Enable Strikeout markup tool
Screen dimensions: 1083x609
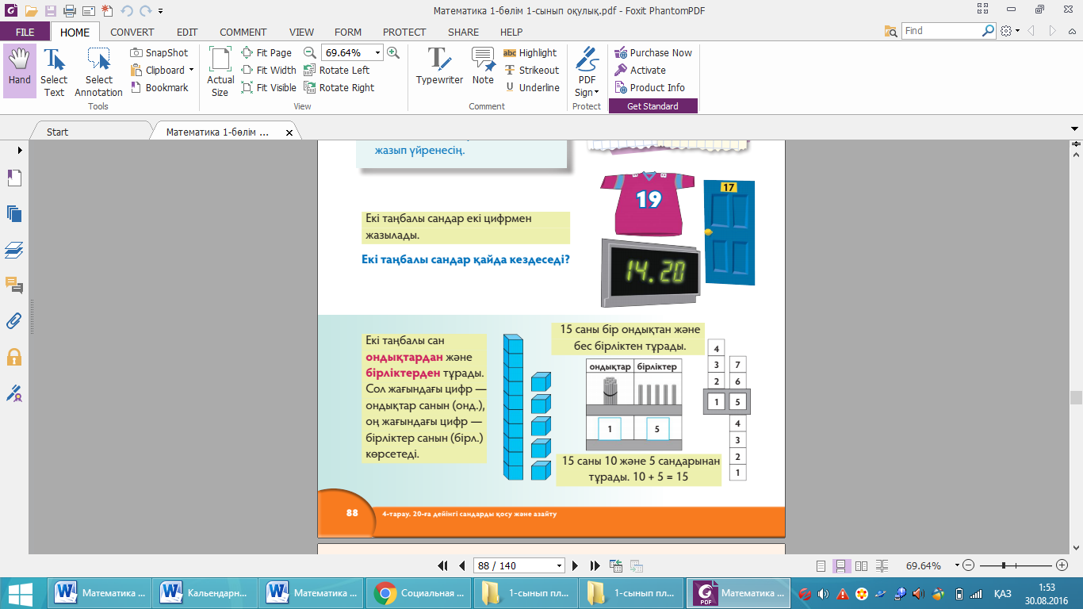(530, 71)
